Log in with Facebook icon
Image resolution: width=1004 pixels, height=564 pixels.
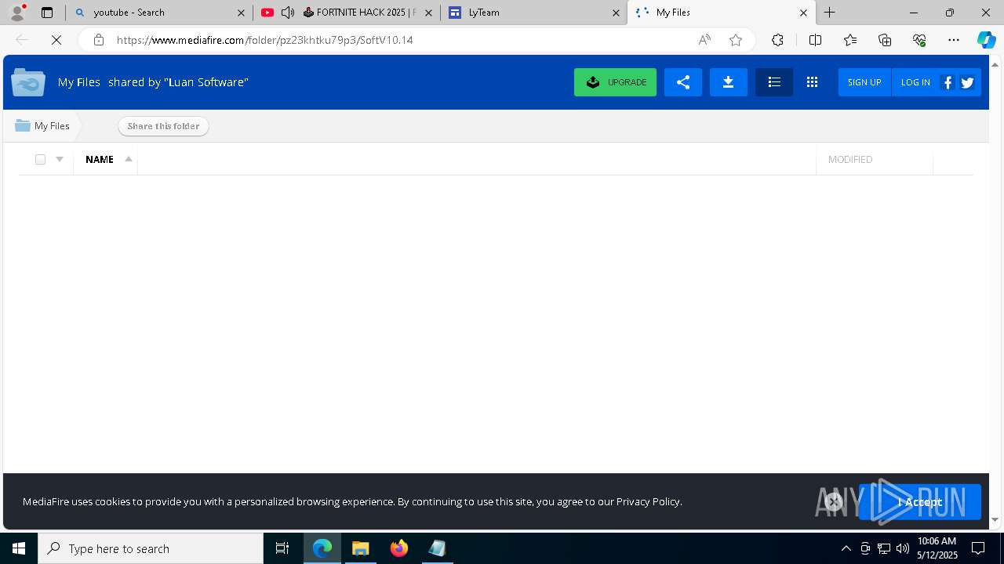click(x=948, y=82)
